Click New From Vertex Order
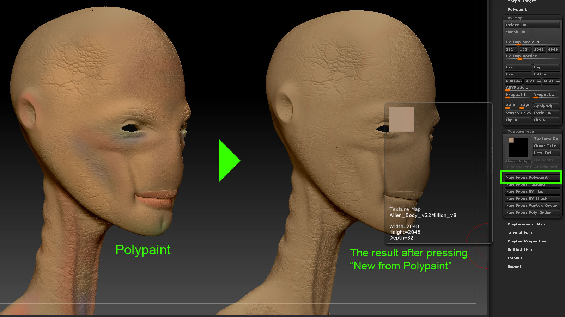 (x=532, y=205)
